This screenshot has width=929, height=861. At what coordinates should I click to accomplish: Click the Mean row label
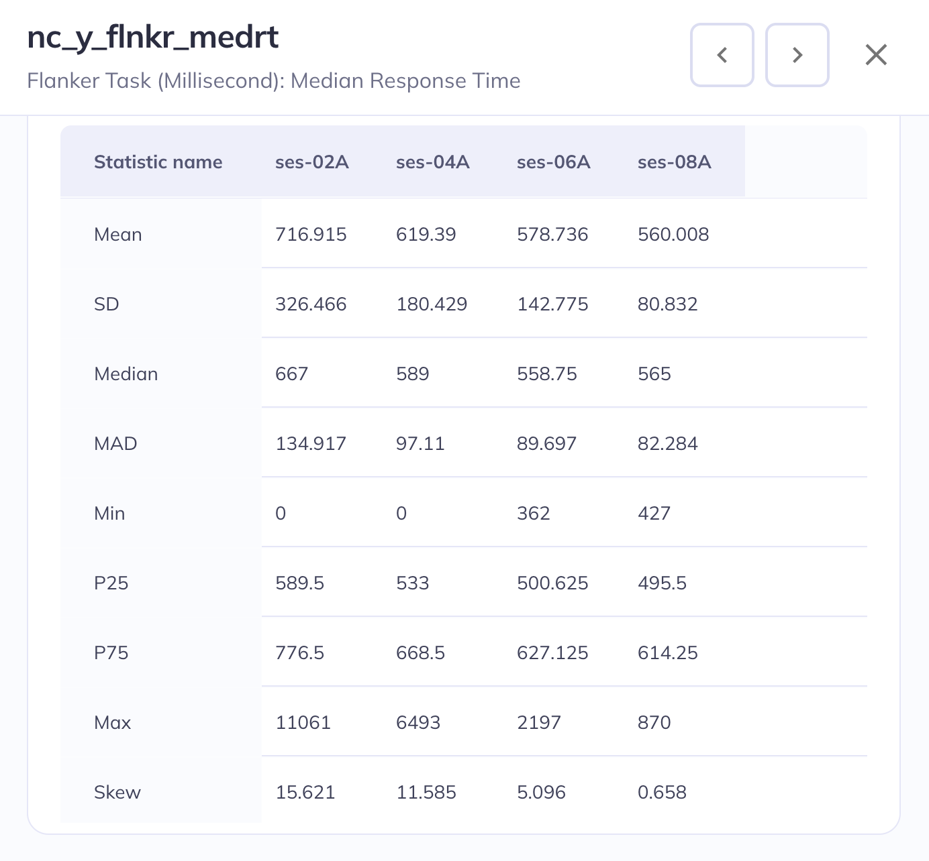pyautogui.click(x=118, y=234)
